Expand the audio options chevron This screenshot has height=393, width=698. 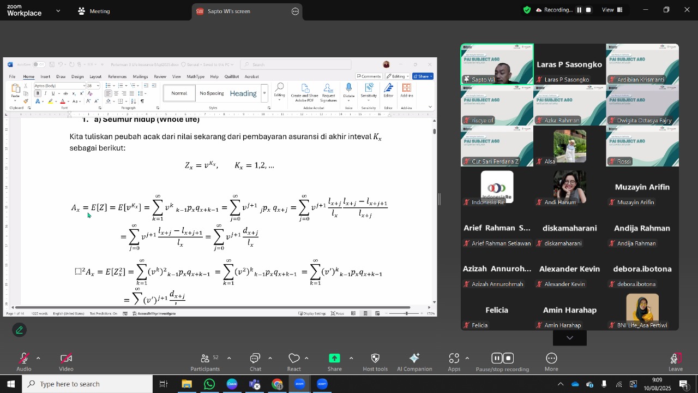(38, 359)
